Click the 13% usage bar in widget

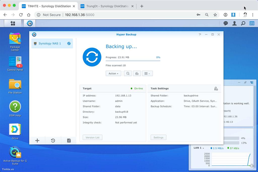[231, 143]
